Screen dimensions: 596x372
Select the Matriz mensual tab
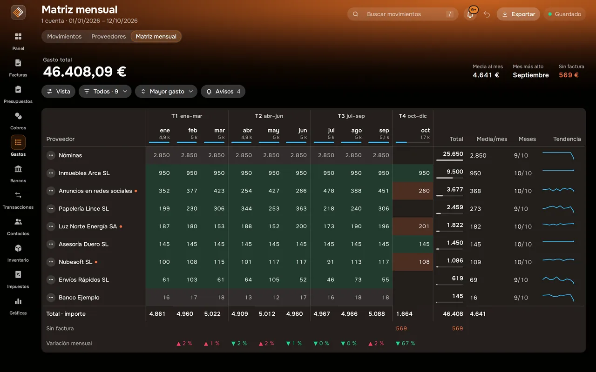[156, 37]
